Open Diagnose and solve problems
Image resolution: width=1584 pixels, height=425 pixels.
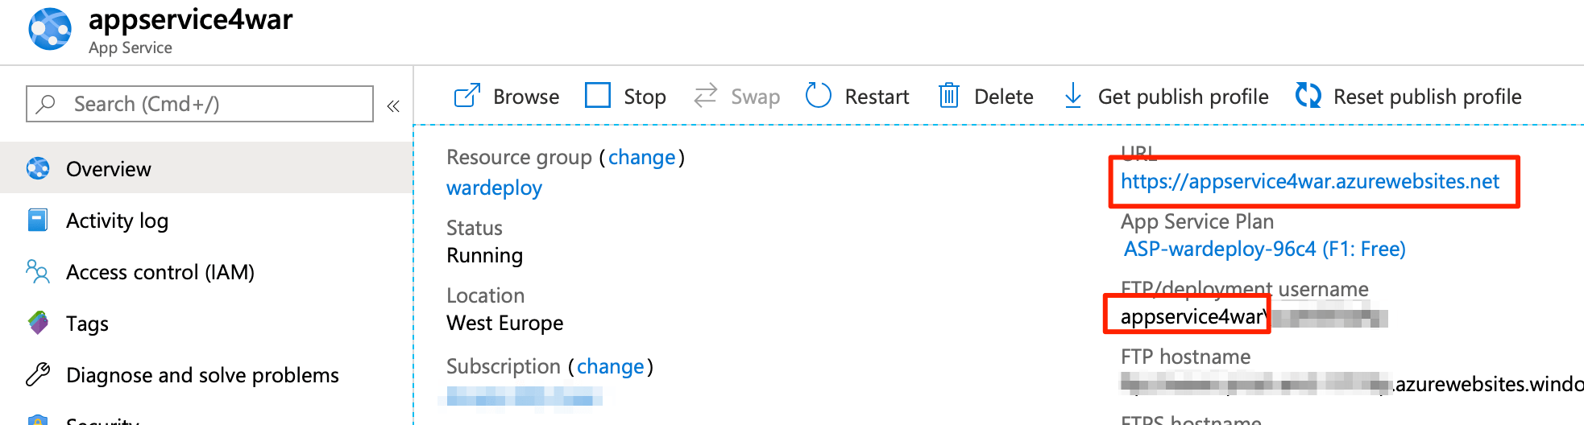tap(202, 375)
